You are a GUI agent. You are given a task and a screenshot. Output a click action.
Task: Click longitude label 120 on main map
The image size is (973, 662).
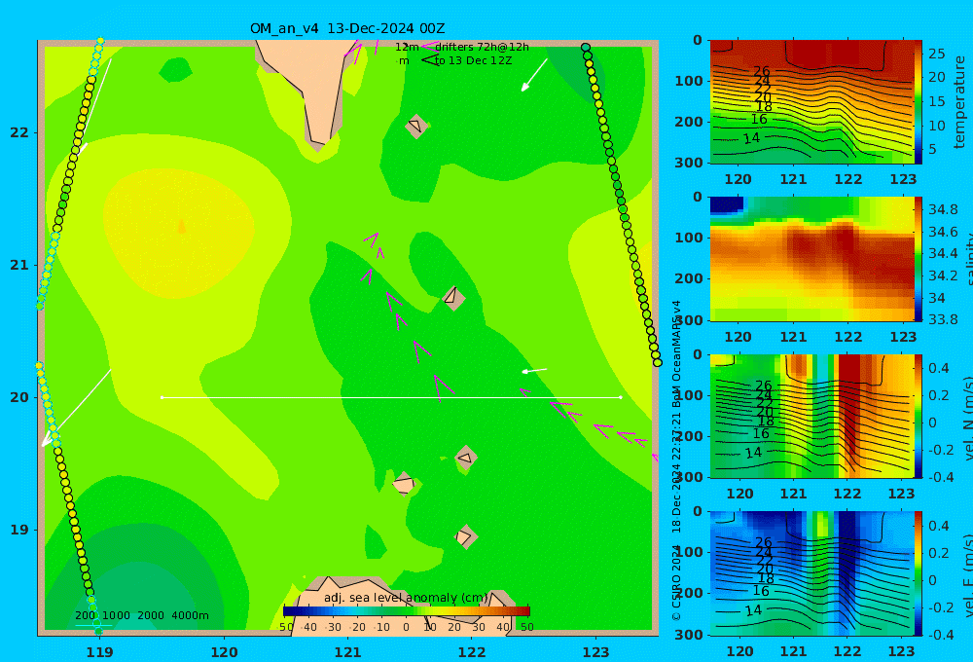pyautogui.click(x=224, y=652)
